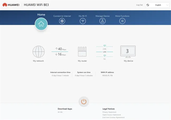Click the HUAWEI WiFi BE3 title
This screenshot has width=171, height=120.
pyautogui.click(x=36, y=5)
